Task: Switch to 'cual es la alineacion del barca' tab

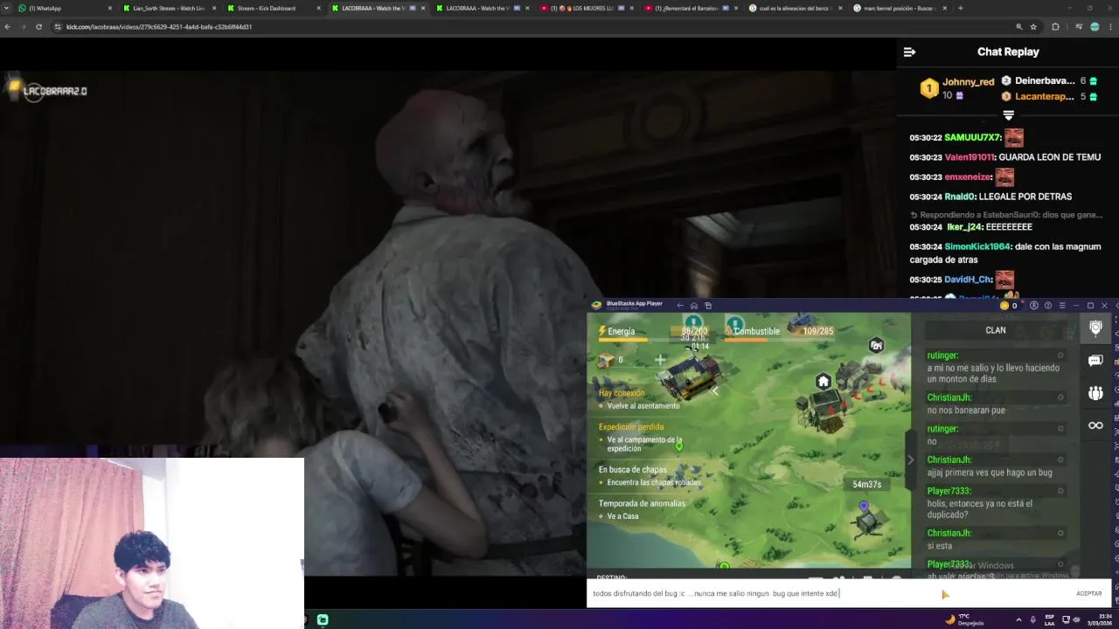Action: click(795, 8)
